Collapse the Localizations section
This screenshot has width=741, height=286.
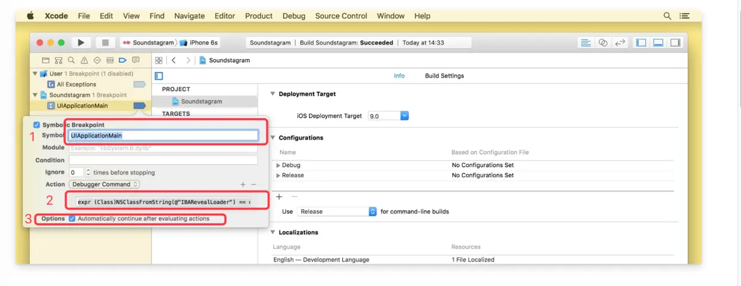[x=273, y=232]
